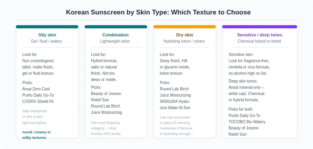Select the Oily skin card heading
This screenshot has width=313, height=149.
point(47,35)
